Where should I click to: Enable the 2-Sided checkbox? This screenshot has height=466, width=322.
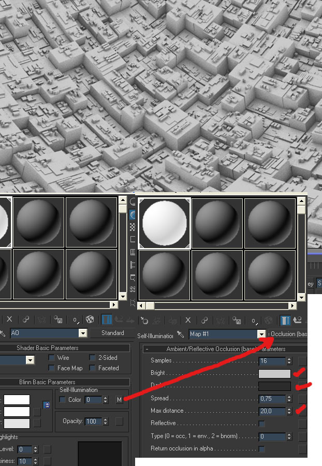point(92,357)
